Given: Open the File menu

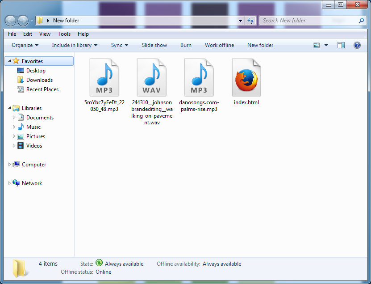Looking at the screenshot, I should pyautogui.click(x=12, y=34).
